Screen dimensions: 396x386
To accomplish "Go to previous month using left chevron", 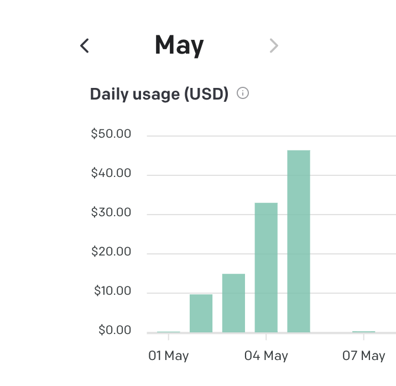I will click(85, 46).
